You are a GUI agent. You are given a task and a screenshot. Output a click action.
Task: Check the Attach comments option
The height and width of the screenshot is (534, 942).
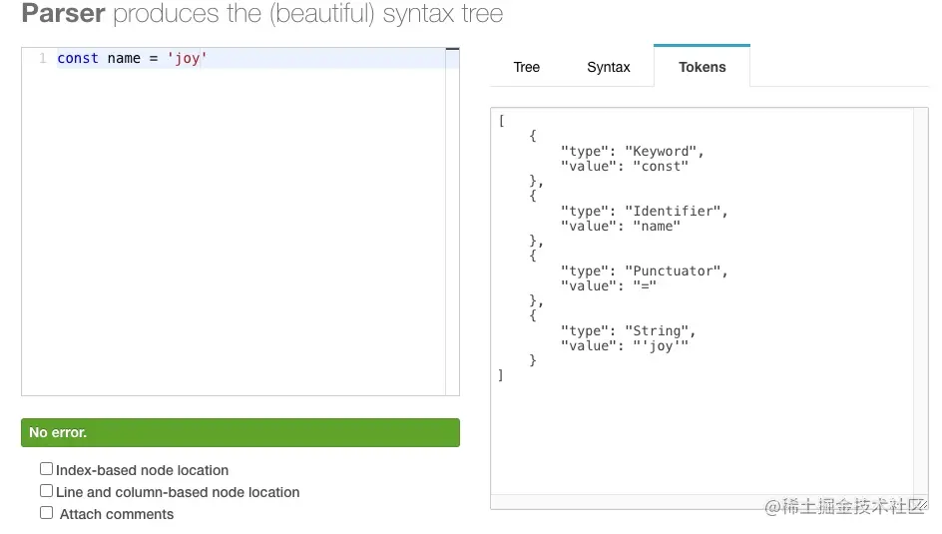[47, 513]
